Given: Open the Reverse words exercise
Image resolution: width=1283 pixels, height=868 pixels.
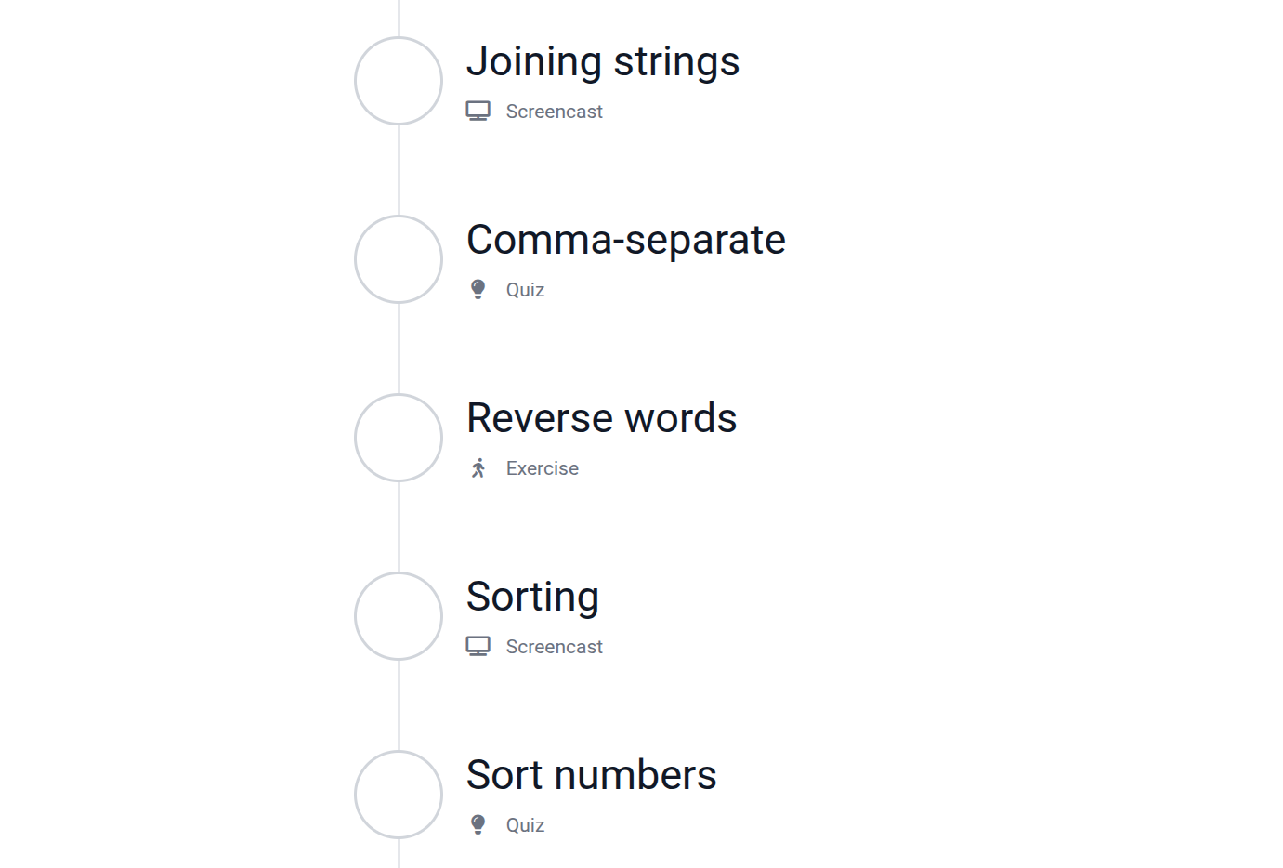Looking at the screenshot, I should click(601, 418).
